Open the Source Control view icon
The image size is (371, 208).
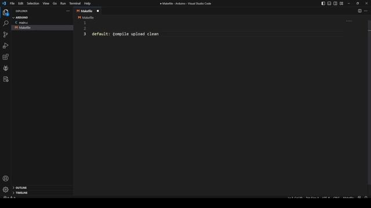5,35
